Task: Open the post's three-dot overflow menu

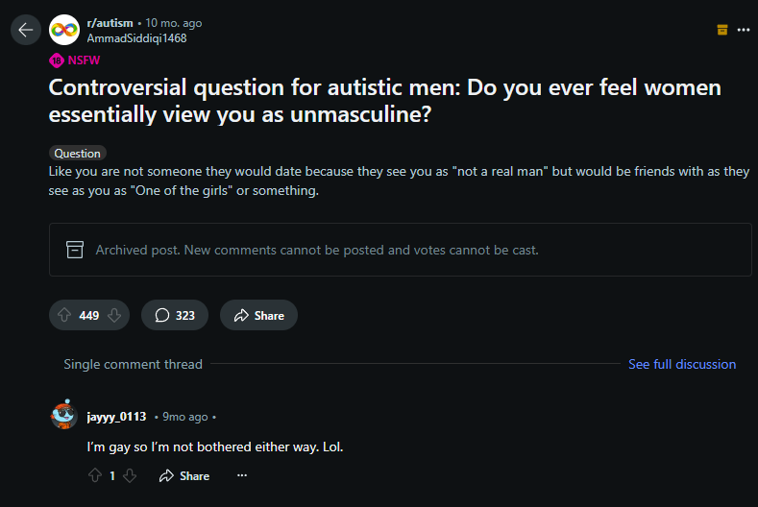Action: (x=743, y=30)
